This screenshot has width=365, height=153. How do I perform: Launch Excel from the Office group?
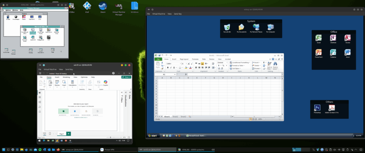[x=319, y=39]
